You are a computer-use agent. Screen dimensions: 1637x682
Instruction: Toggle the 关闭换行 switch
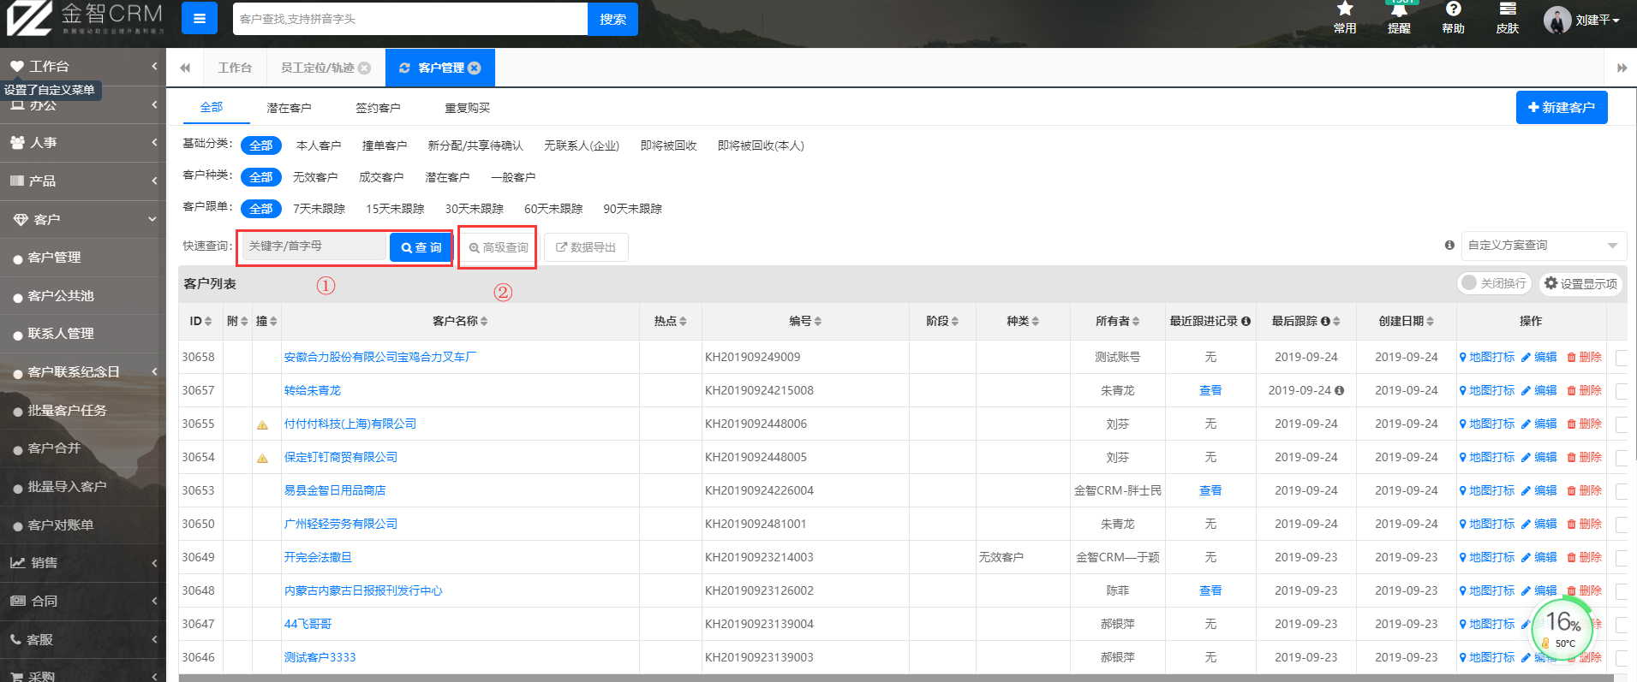click(1494, 283)
